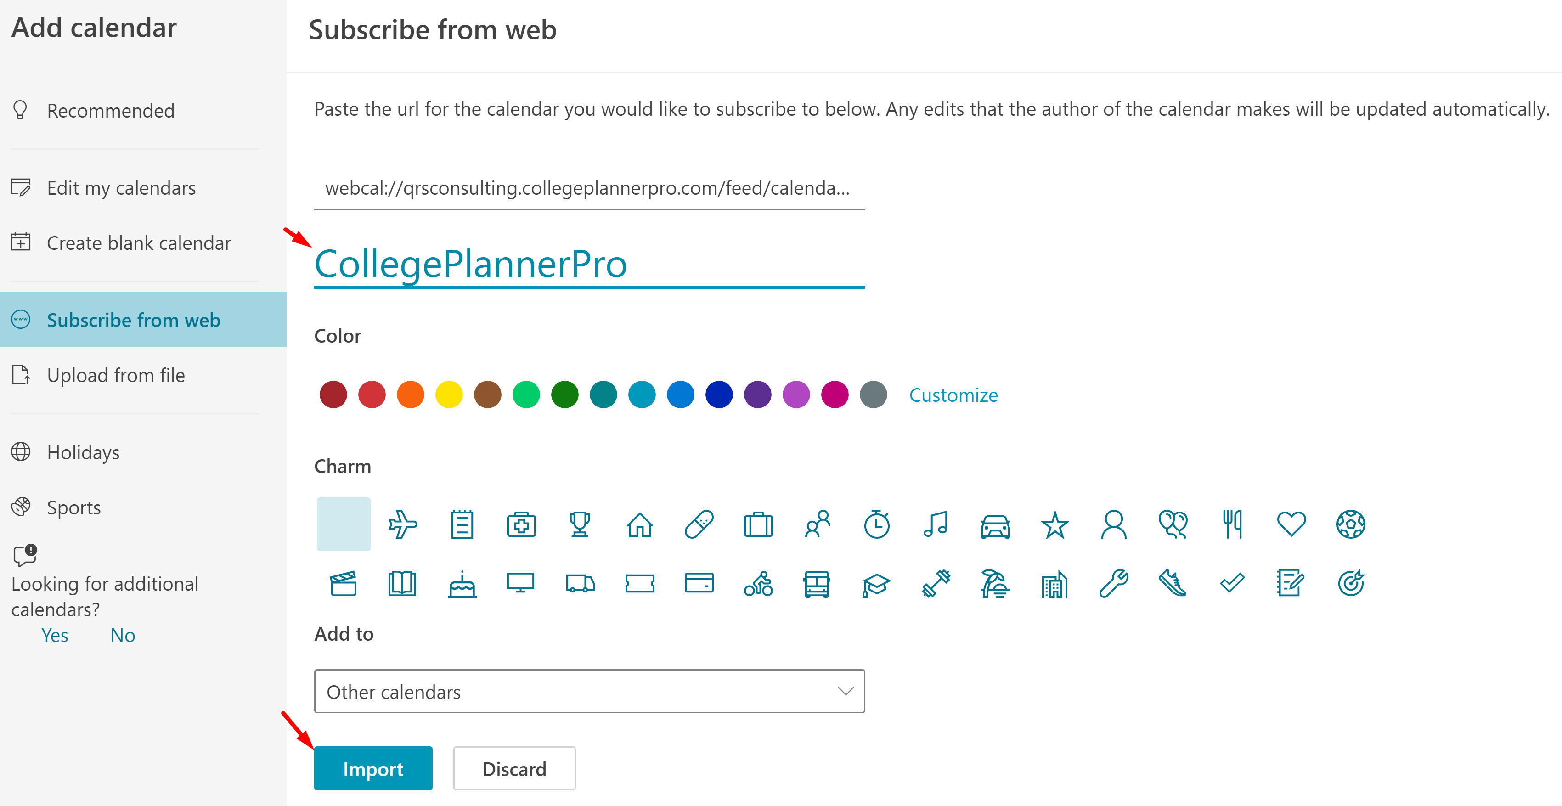Pick the heart charm icon
This screenshot has width=1562, height=806.
coord(1291,524)
